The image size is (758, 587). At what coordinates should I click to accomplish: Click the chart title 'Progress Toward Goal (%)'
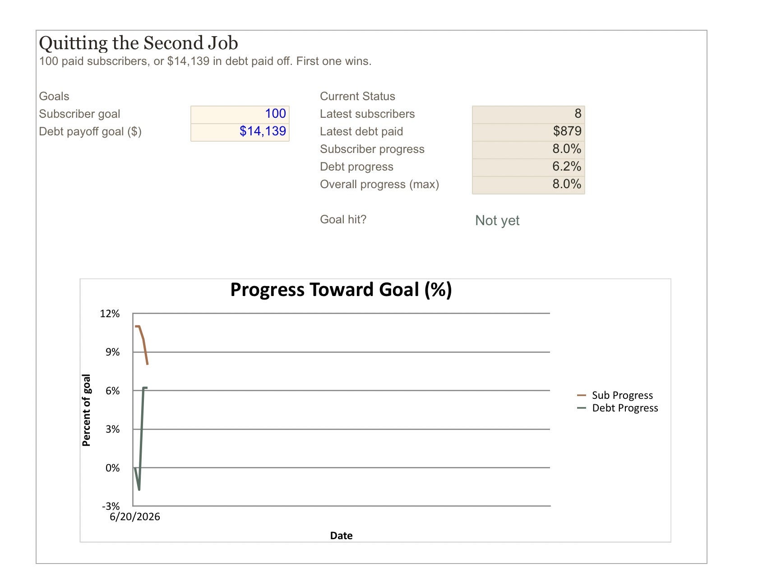[x=341, y=290]
